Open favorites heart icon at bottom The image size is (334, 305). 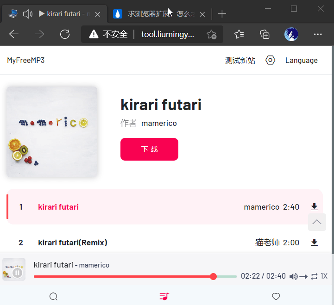pyautogui.click(x=276, y=296)
